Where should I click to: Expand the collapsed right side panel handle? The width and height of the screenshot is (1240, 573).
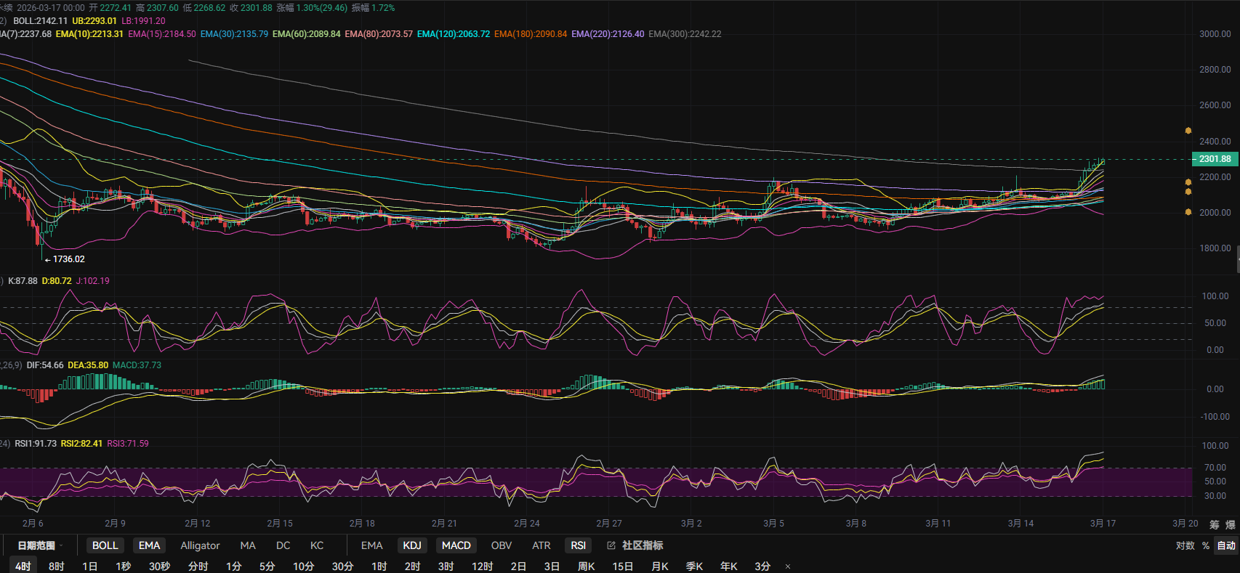pyautogui.click(x=1237, y=261)
